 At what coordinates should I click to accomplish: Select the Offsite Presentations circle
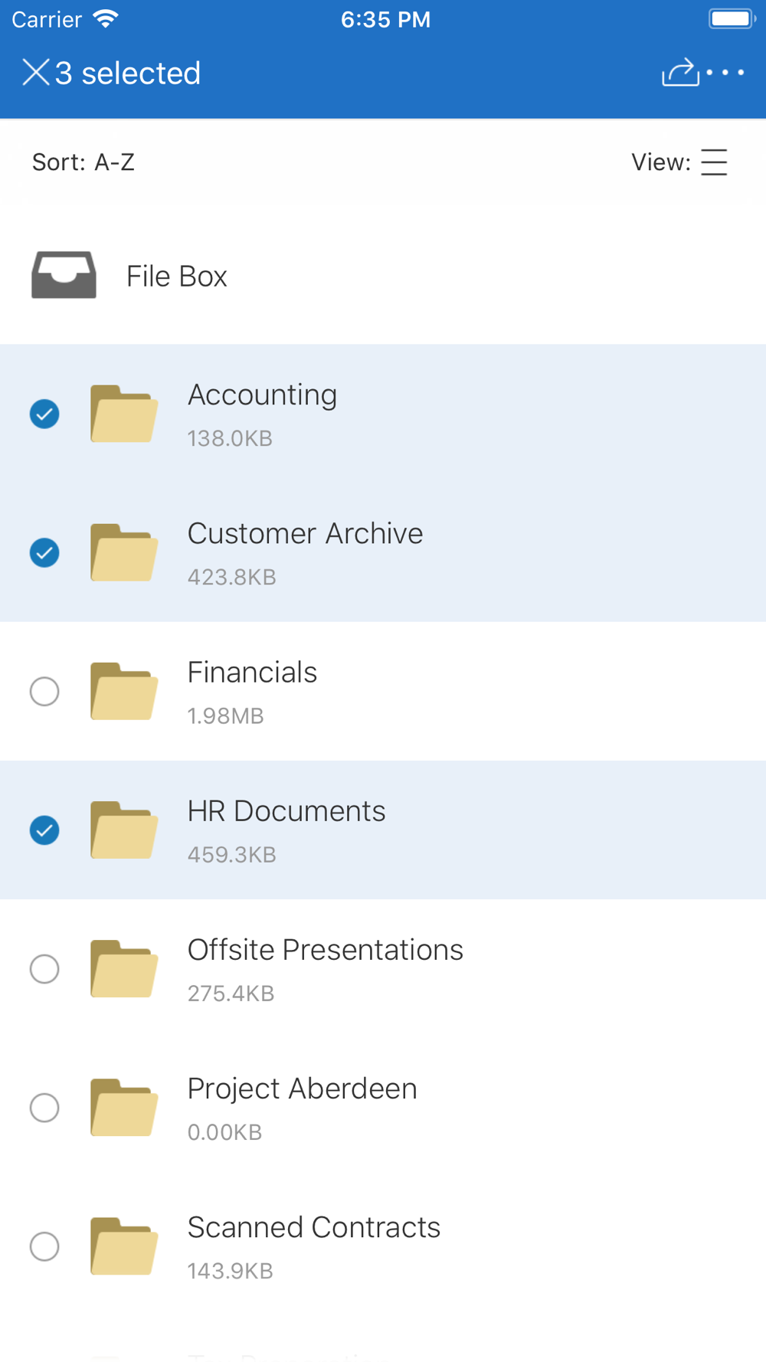(x=44, y=968)
